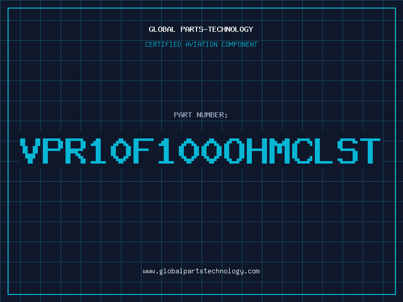Click the letter R in the part number
The height and width of the screenshot is (302, 403).
[76, 150]
